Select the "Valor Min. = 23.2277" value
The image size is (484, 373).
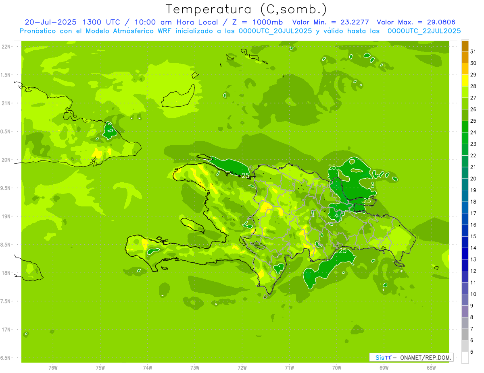click(x=330, y=22)
